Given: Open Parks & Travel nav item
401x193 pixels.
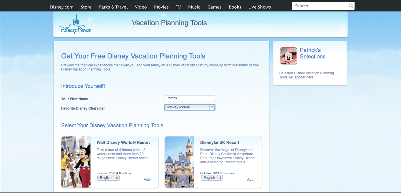Looking at the screenshot, I should 113,7.
